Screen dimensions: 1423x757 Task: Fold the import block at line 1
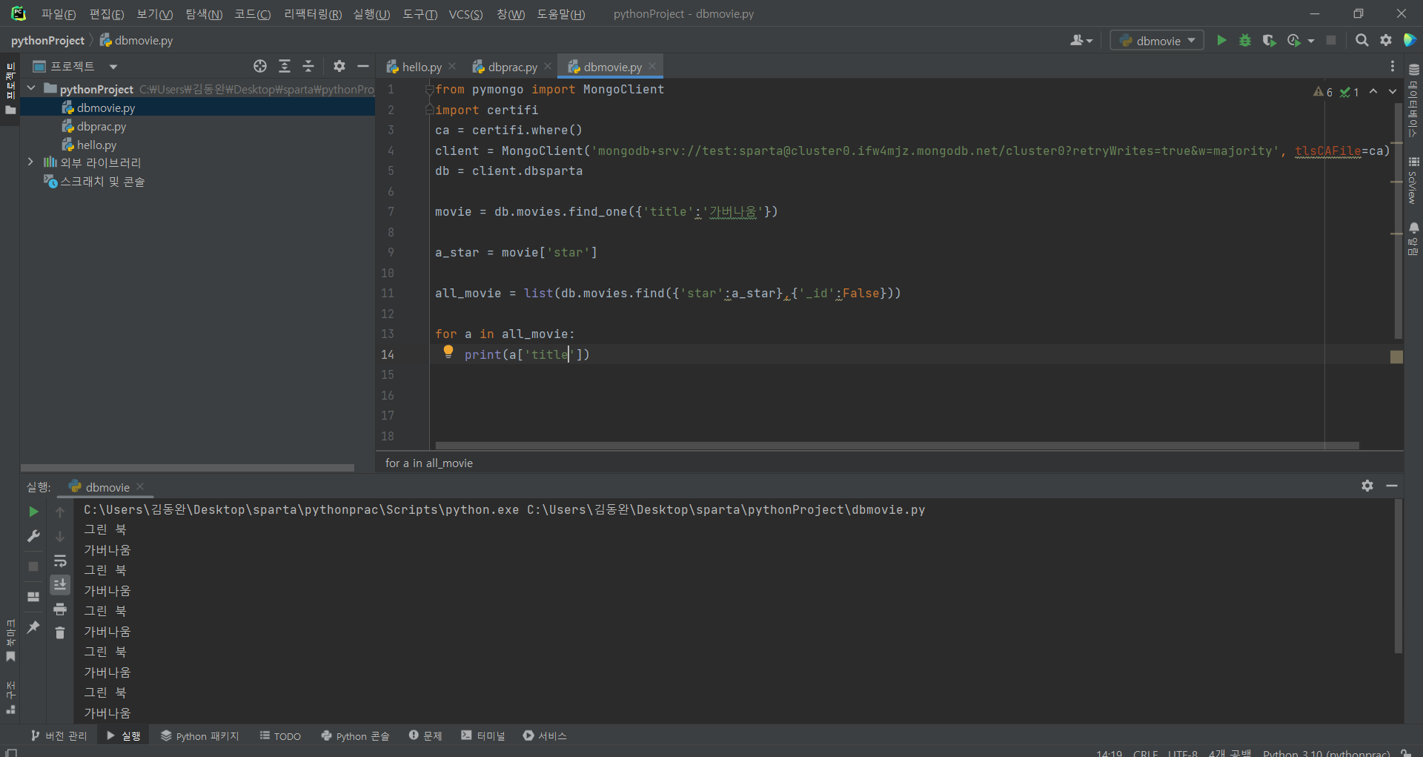point(429,89)
